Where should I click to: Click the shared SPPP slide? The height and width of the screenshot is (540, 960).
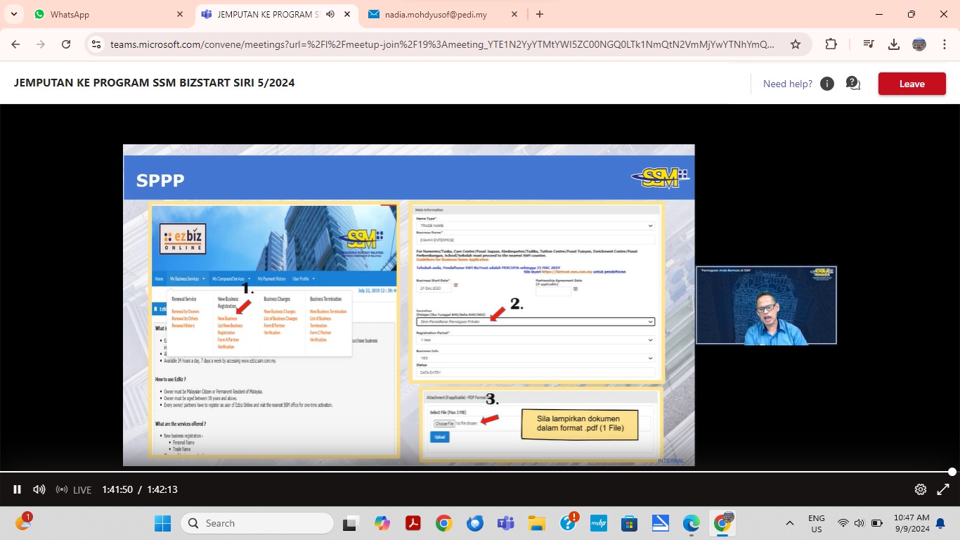coord(409,305)
